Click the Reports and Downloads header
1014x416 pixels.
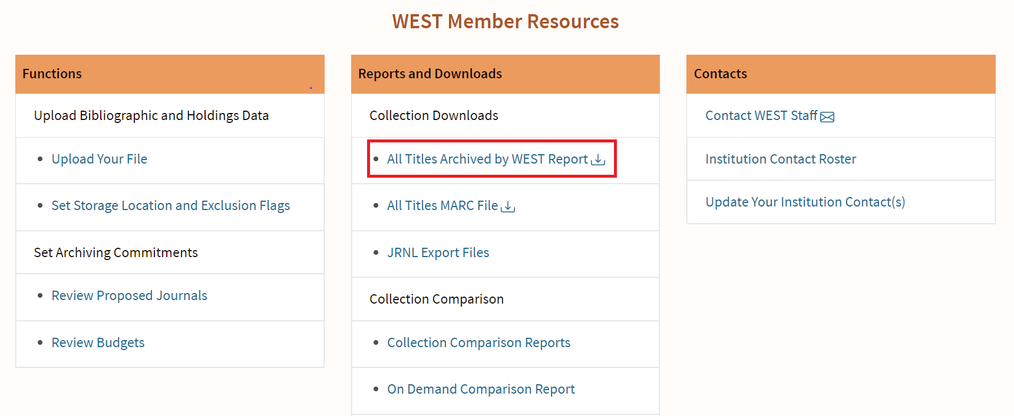click(x=506, y=74)
